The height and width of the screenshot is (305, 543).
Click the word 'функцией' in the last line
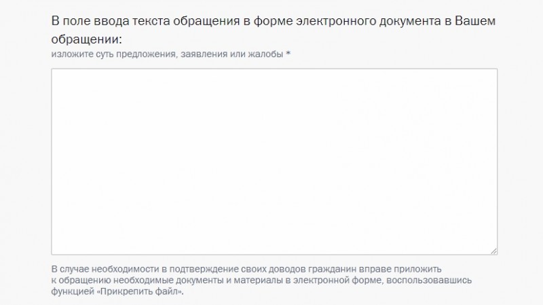tap(73, 291)
